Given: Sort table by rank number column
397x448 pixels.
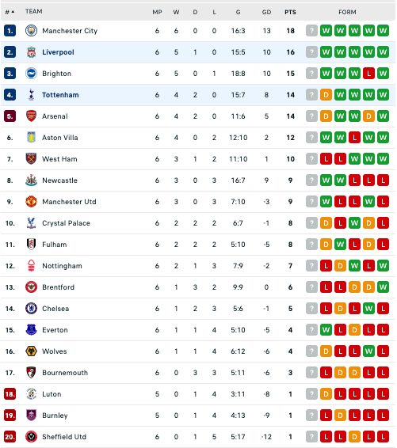Looking at the screenshot, I should [x=10, y=12].
